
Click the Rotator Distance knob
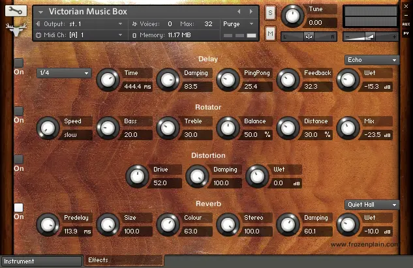288,128
